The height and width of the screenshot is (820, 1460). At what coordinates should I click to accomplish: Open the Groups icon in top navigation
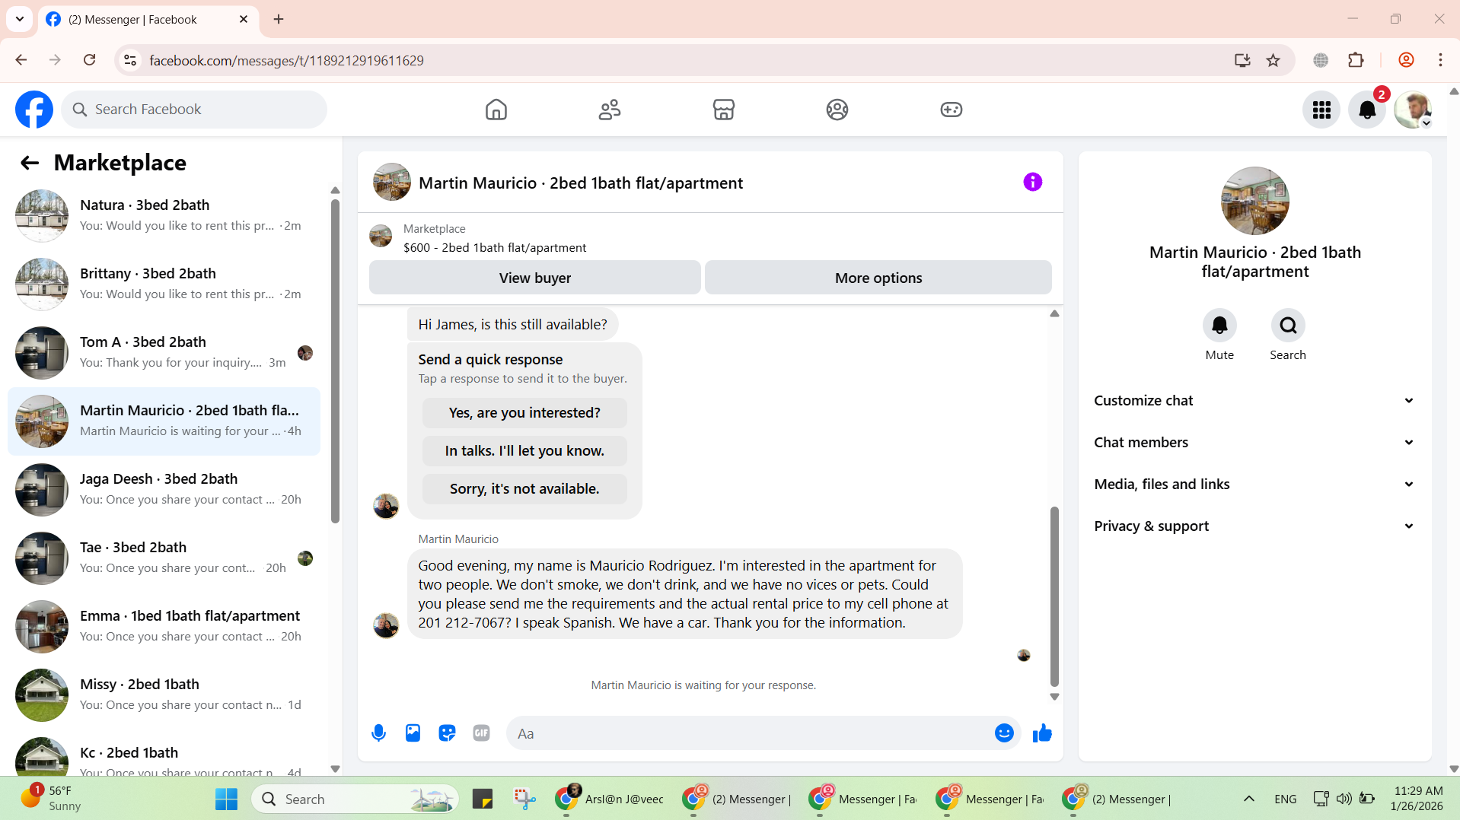[x=837, y=110]
